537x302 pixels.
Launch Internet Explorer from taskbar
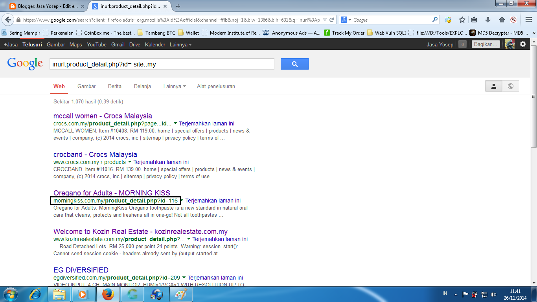tap(35, 294)
